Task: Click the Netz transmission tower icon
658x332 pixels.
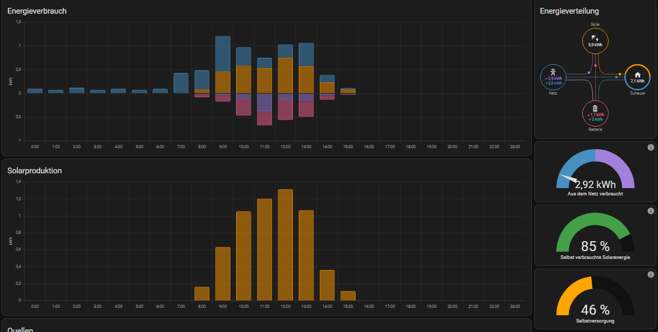Action: coord(553,71)
